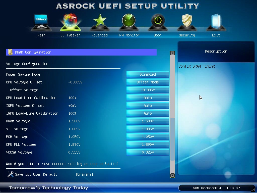This screenshot has width=257, height=193.
Task: Change Power Saving Mode Disabled value
Action: (148, 74)
